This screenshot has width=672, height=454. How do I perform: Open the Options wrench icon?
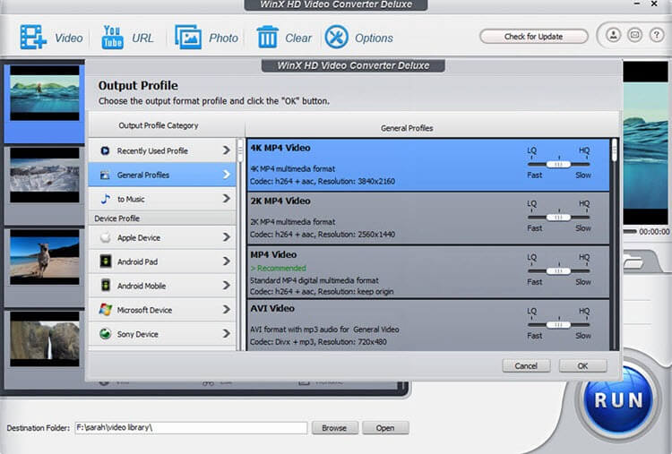336,38
